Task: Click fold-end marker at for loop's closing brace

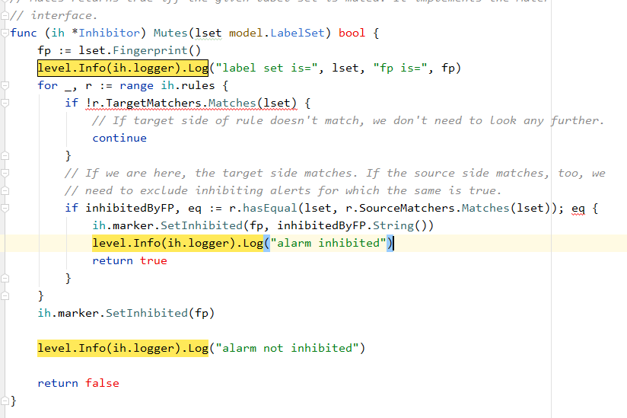Action: (x=5, y=295)
